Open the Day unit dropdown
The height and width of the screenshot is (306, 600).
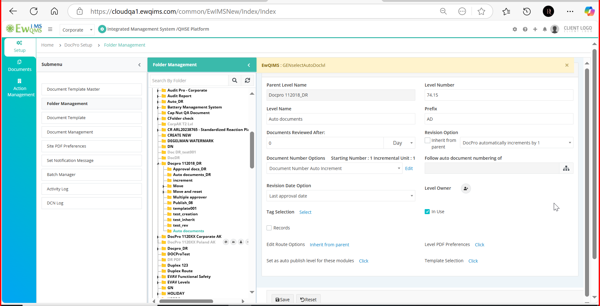[x=400, y=143]
